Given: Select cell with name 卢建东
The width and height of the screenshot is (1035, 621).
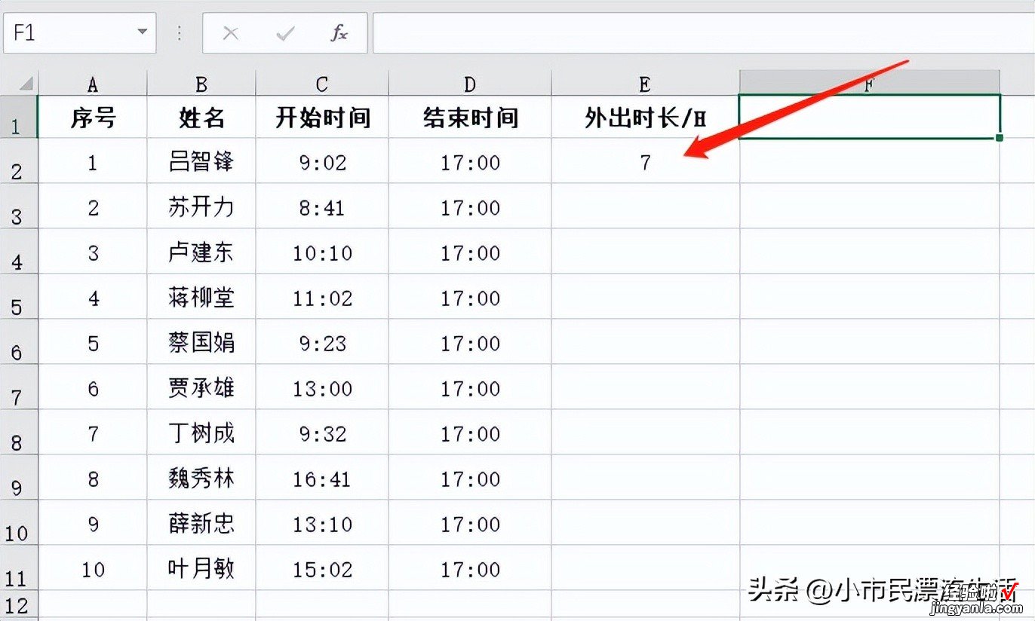Looking at the screenshot, I should 201,252.
